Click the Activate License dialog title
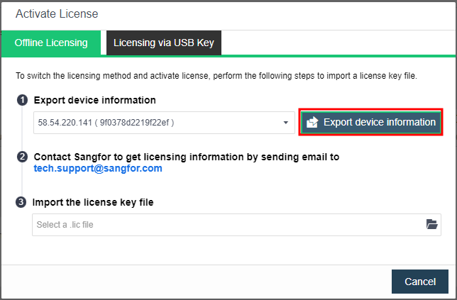 [x=57, y=13]
